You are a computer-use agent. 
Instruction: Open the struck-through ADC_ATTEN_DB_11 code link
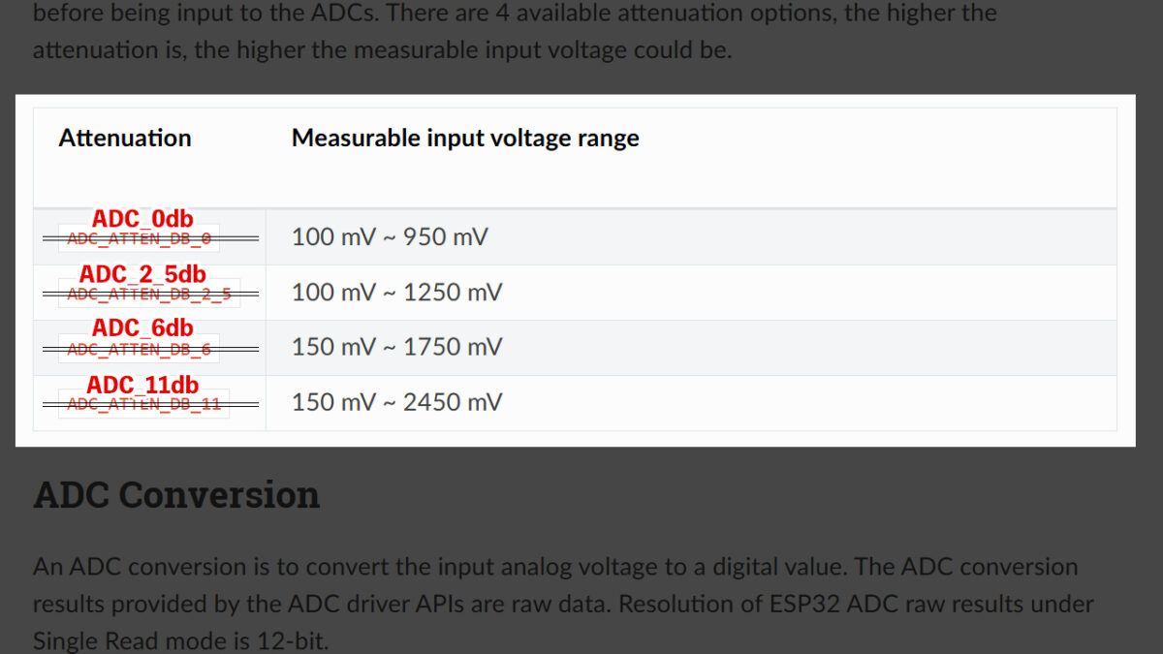pyautogui.click(x=143, y=404)
